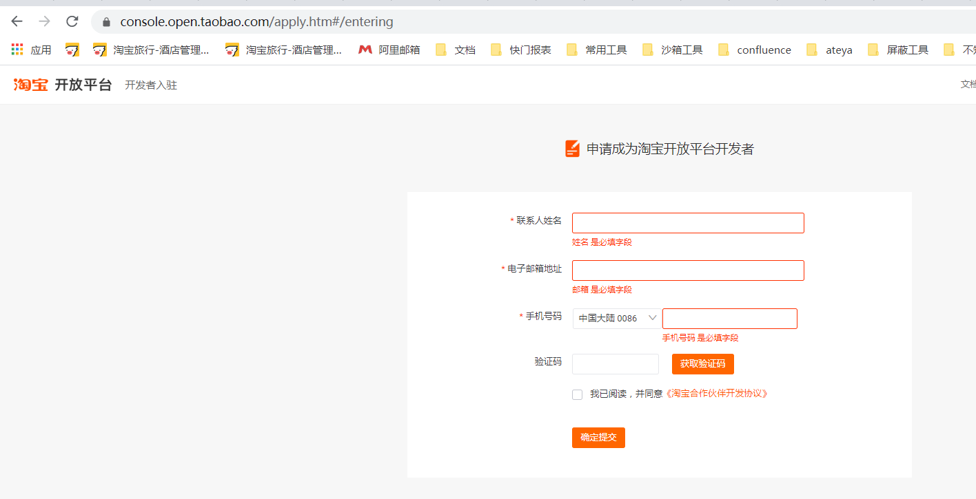The image size is (976, 499).
Task: Click the 电子邮箱地址 field label
Action: (x=534, y=268)
